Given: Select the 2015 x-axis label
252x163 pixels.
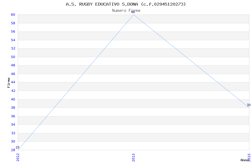Looking at the screenshot, I should pyautogui.click(x=249, y=157).
